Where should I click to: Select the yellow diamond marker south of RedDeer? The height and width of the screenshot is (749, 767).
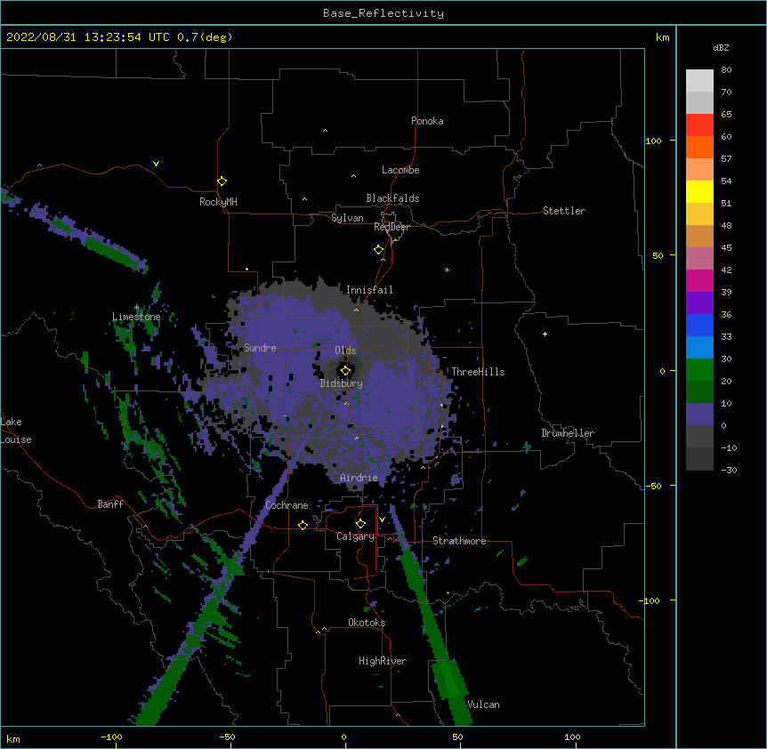(x=379, y=250)
